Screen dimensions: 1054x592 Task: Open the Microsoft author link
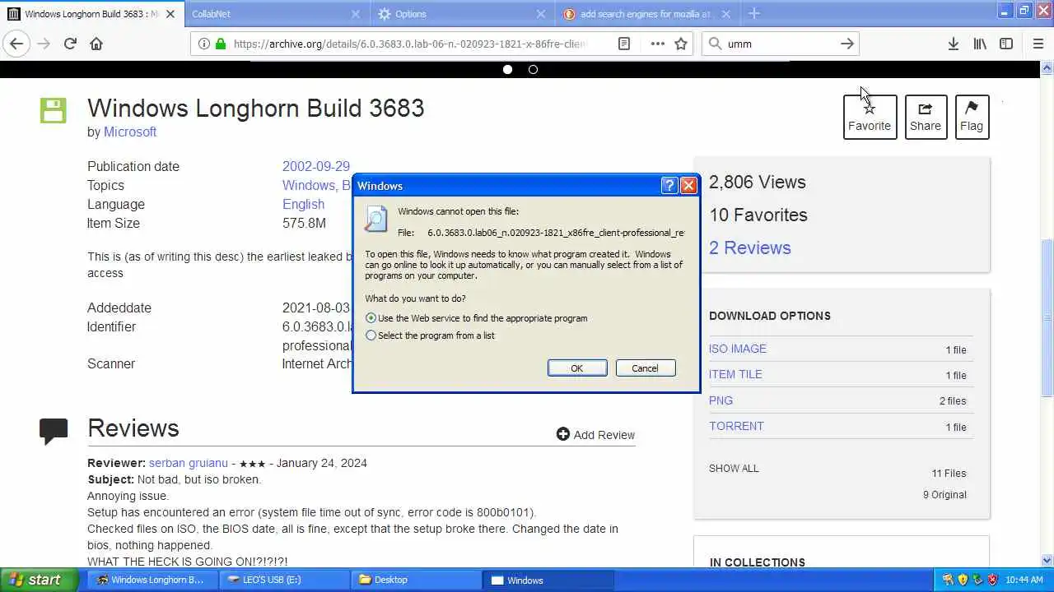pos(130,132)
